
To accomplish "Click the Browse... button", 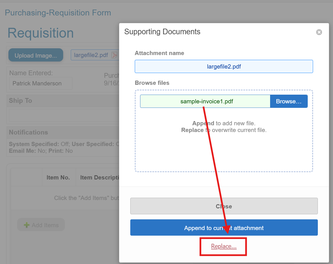I will pyautogui.click(x=289, y=101).
